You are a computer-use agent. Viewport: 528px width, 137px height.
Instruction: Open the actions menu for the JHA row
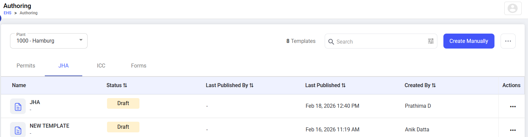tap(513, 106)
